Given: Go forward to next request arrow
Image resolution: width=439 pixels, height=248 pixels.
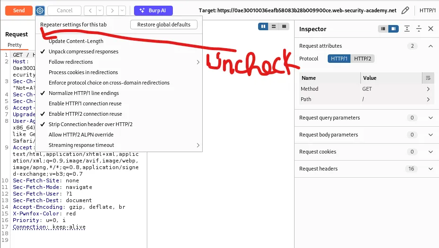Looking at the screenshot, I should click(x=112, y=10).
